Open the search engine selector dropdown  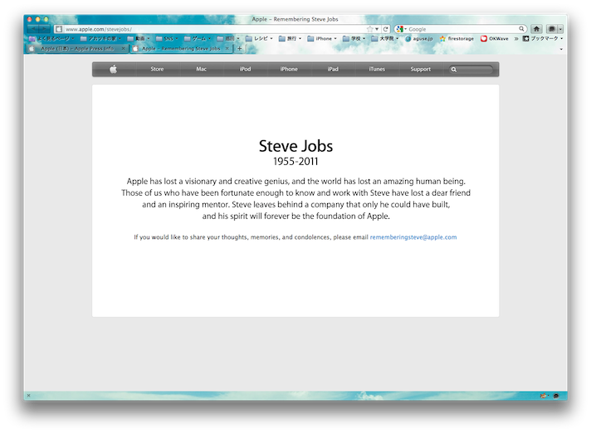[x=402, y=29]
